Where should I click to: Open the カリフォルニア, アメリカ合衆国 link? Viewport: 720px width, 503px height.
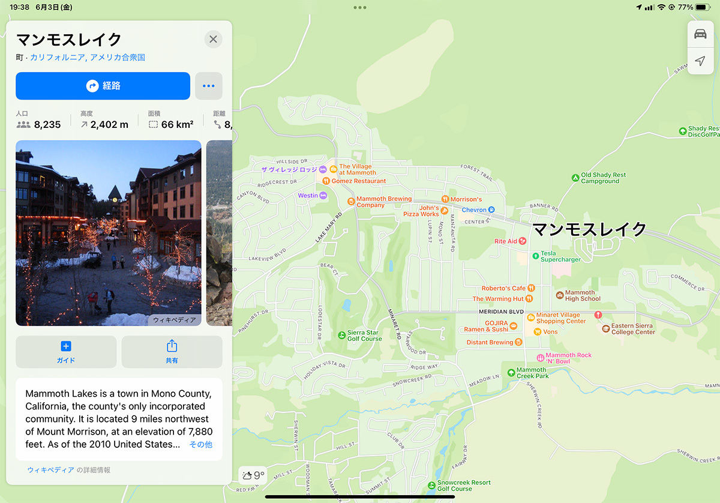[88, 58]
